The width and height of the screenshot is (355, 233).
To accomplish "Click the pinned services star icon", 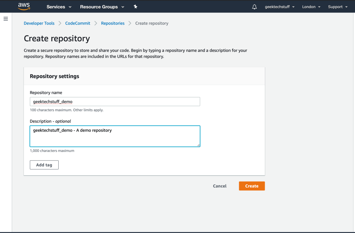I will tap(135, 6).
